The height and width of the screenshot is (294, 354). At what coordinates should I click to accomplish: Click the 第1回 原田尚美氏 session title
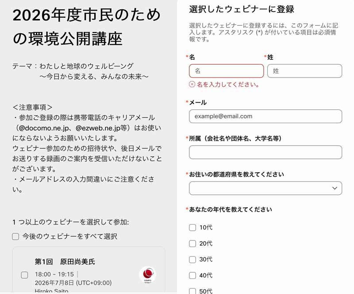click(65, 262)
